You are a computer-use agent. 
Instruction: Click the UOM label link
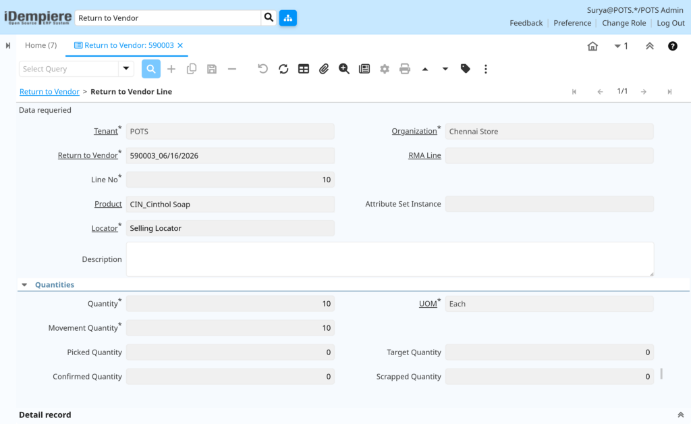(x=427, y=303)
